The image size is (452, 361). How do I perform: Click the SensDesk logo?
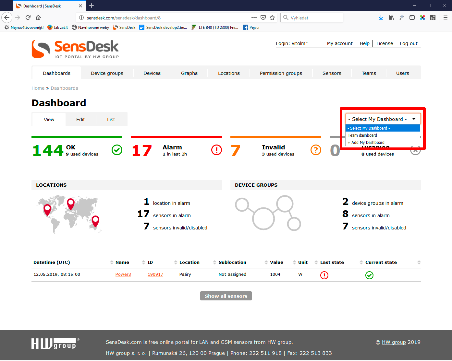pos(75,49)
